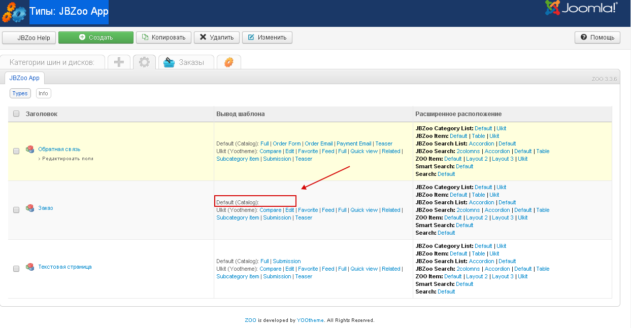Click the type icon beside Текстовая страница
631x328 pixels.
tap(30, 267)
